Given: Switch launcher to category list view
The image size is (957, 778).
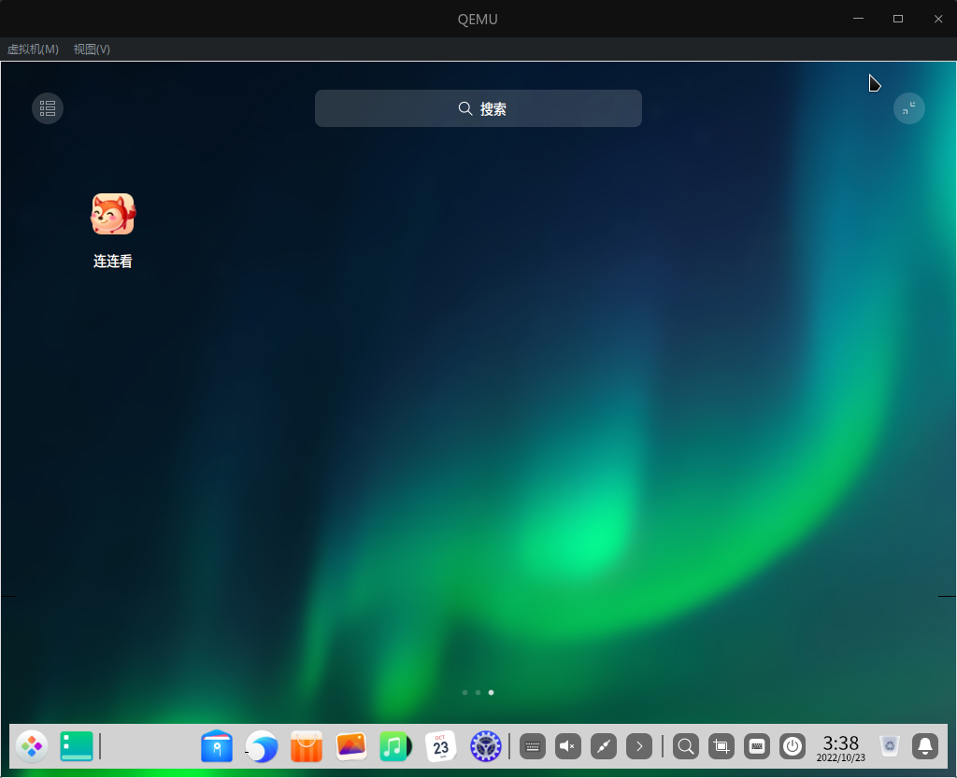Looking at the screenshot, I should click(x=48, y=108).
